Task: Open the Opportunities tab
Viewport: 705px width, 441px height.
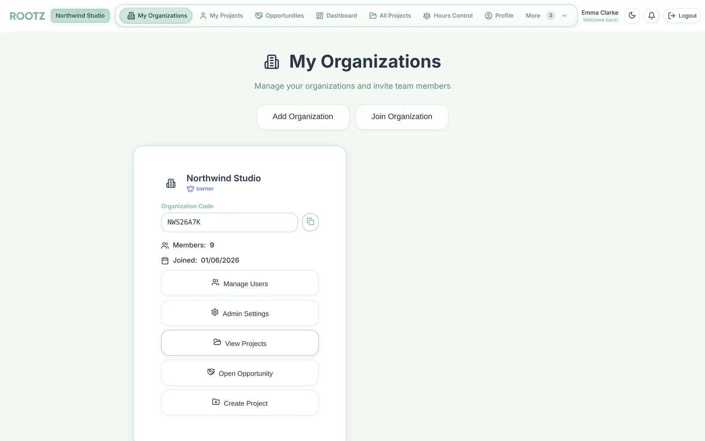Action: click(x=279, y=15)
